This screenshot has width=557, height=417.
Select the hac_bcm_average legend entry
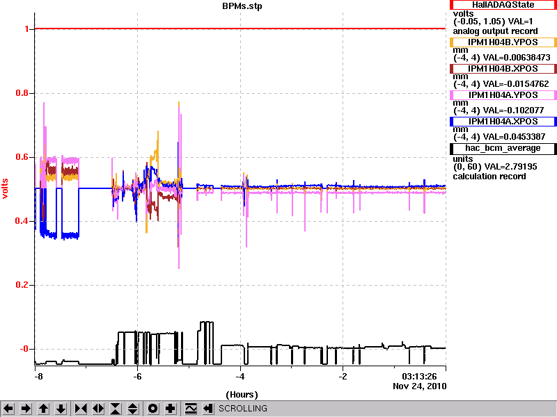click(503, 148)
